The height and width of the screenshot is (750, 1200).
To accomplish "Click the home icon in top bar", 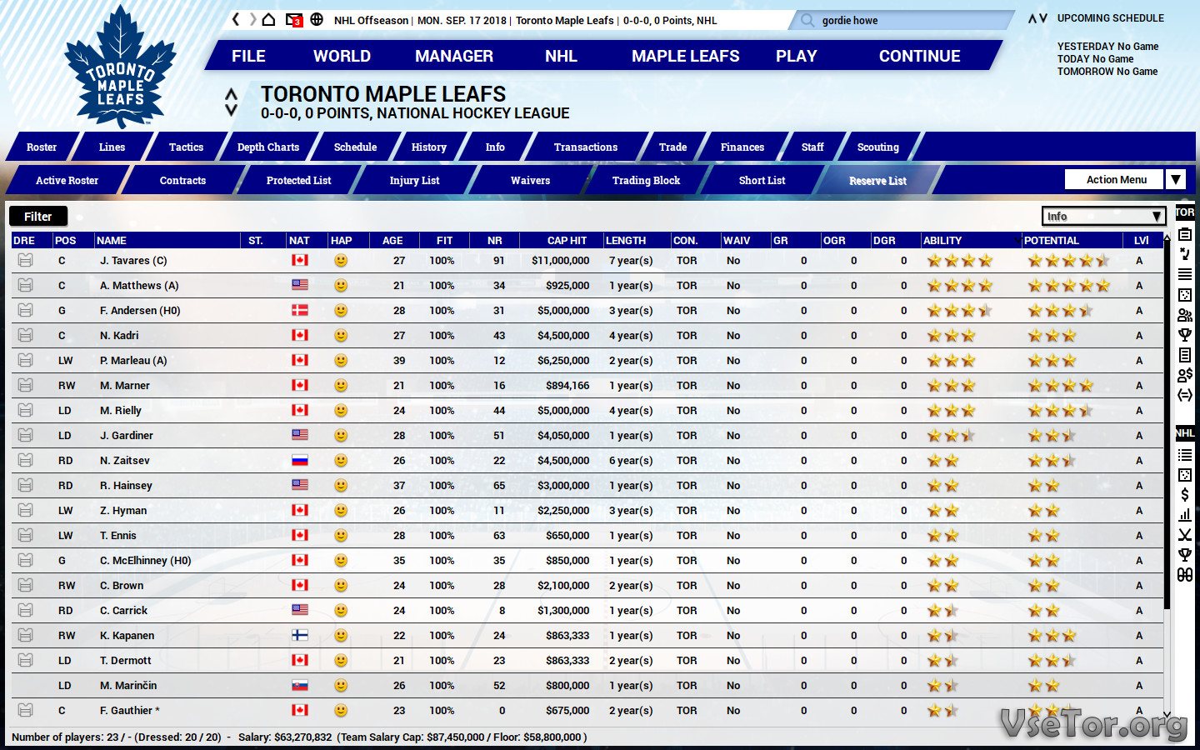I will 268,19.
